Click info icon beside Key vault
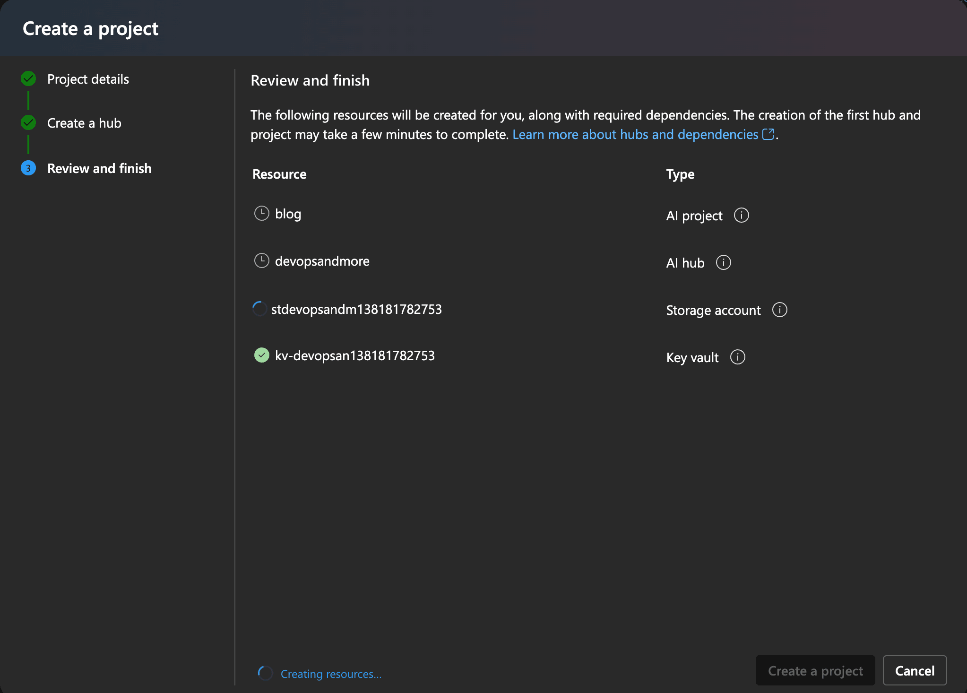The image size is (967, 693). click(x=737, y=357)
